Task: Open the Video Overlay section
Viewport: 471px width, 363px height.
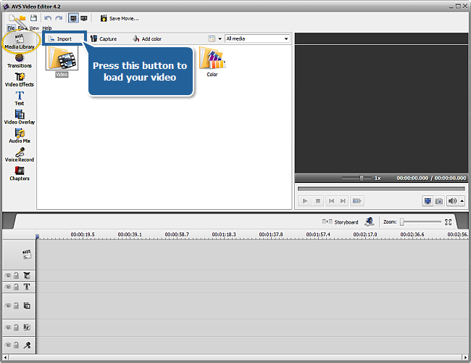Action: 20,117
